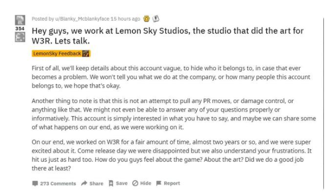Click the speech bubble comments icon
Screen dimensions: 334x196
35,183
